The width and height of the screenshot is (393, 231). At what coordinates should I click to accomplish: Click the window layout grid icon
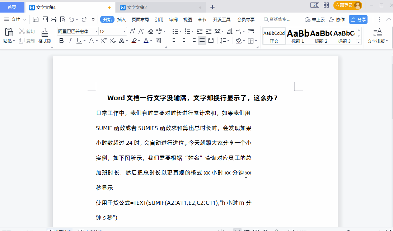coord(326,5)
